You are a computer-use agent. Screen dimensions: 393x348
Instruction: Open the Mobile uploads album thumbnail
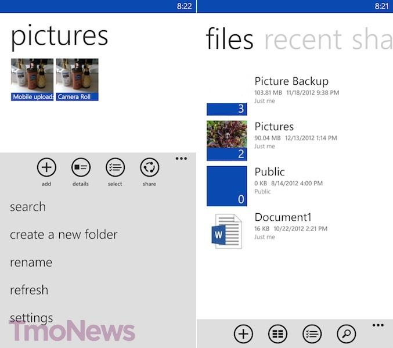32,80
